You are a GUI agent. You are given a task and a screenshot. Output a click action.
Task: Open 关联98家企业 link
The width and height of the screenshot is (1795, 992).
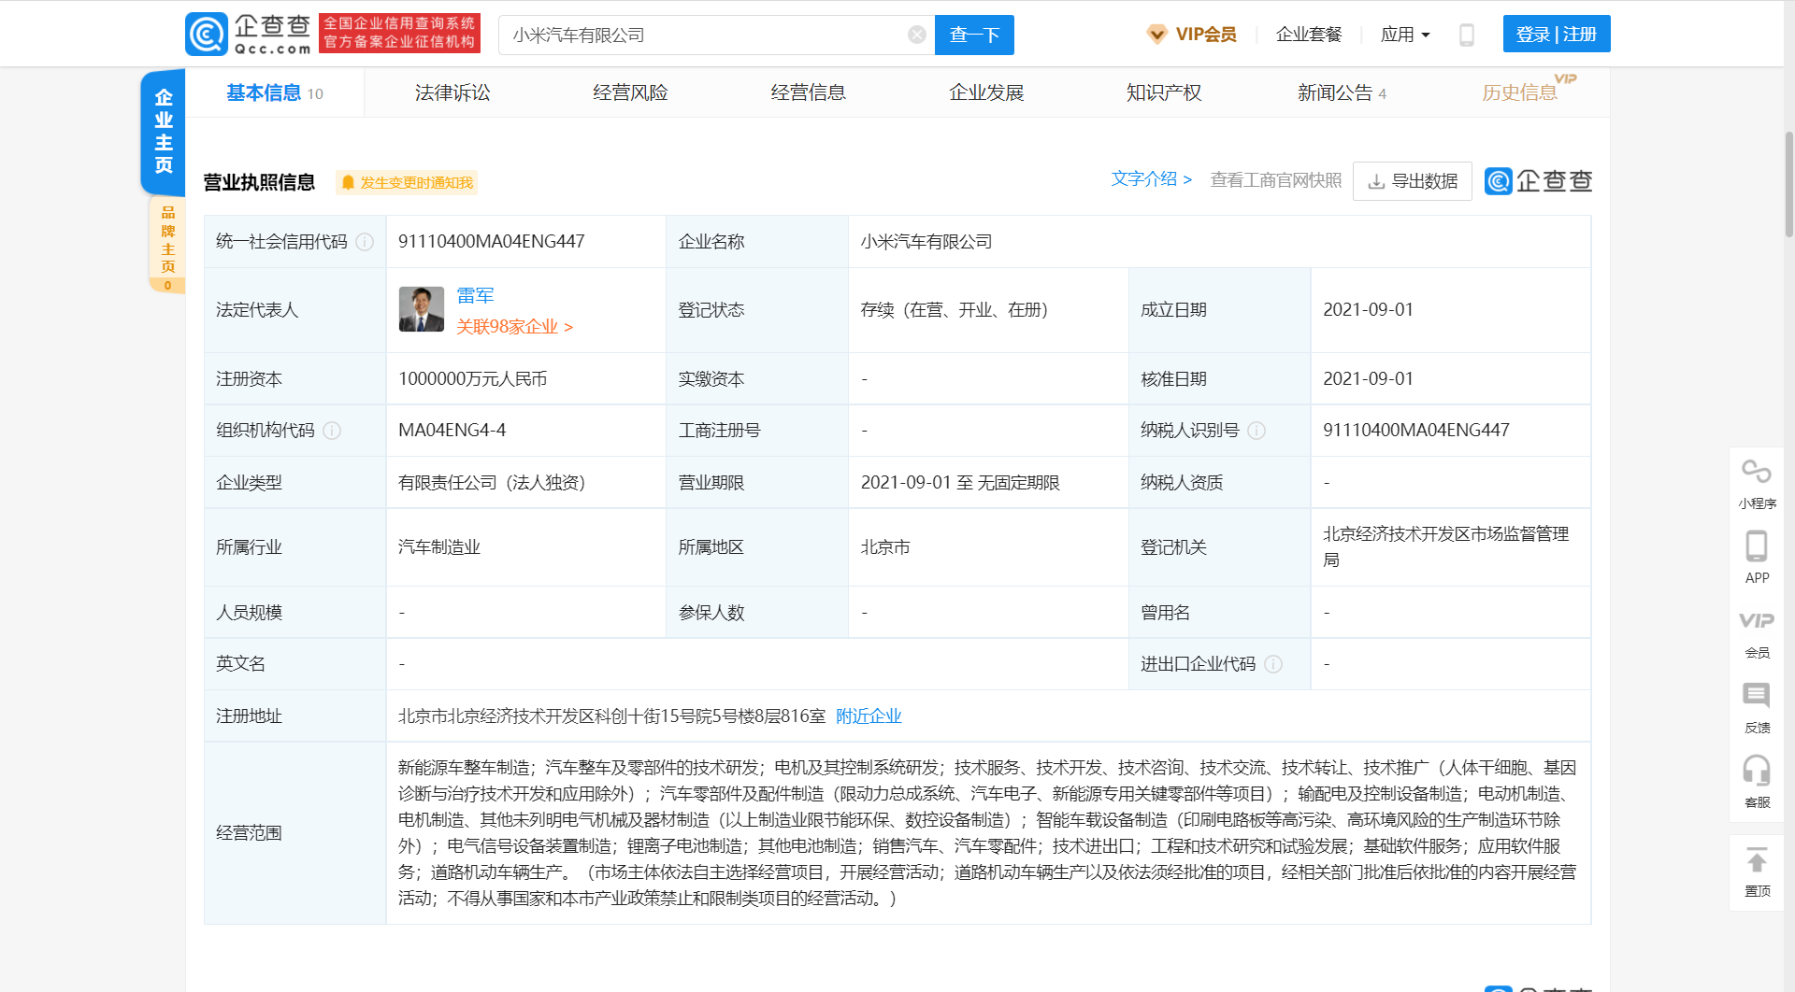[514, 327]
